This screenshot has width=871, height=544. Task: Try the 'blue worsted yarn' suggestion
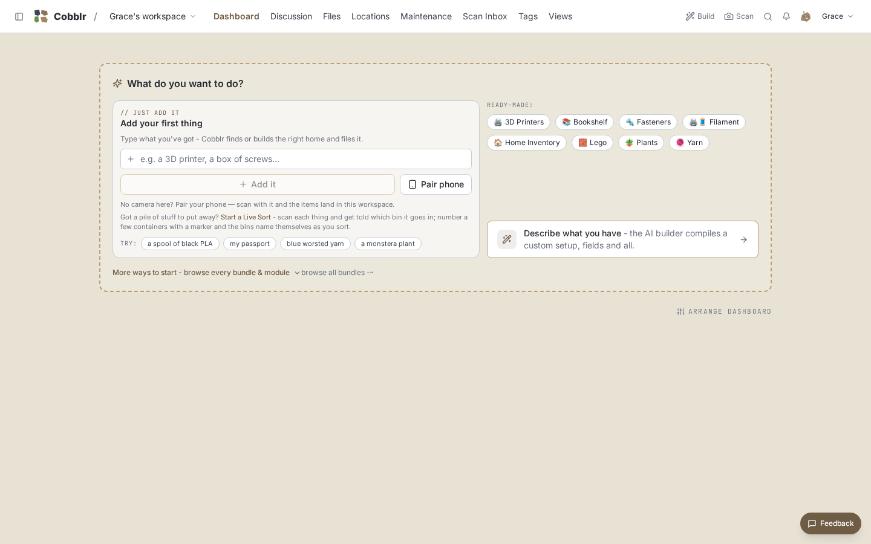tap(315, 244)
